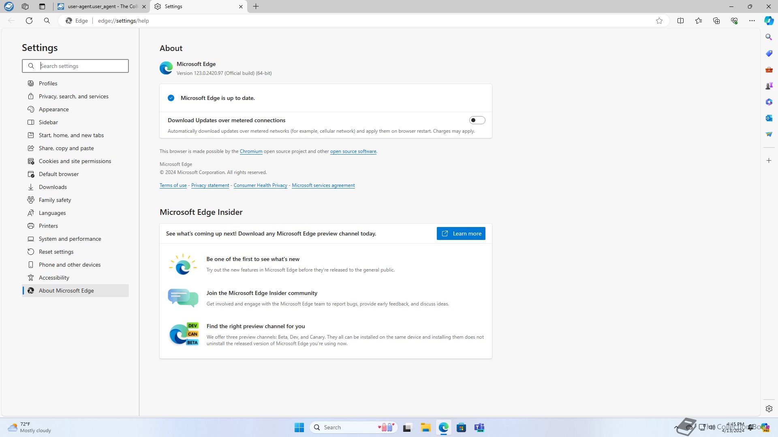
Task: Open File Explorer from taskbar
Action: coord(425,427)
